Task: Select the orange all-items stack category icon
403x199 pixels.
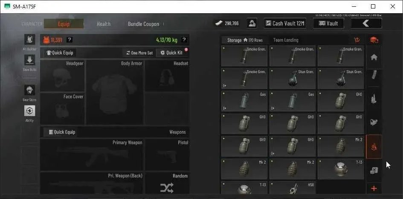Action: pos(374,40)
